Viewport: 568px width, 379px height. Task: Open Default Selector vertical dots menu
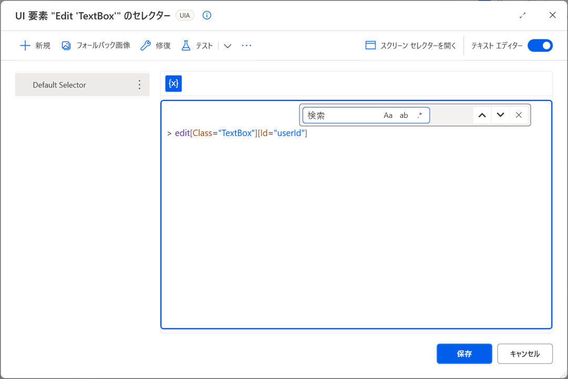pos(139,85)
